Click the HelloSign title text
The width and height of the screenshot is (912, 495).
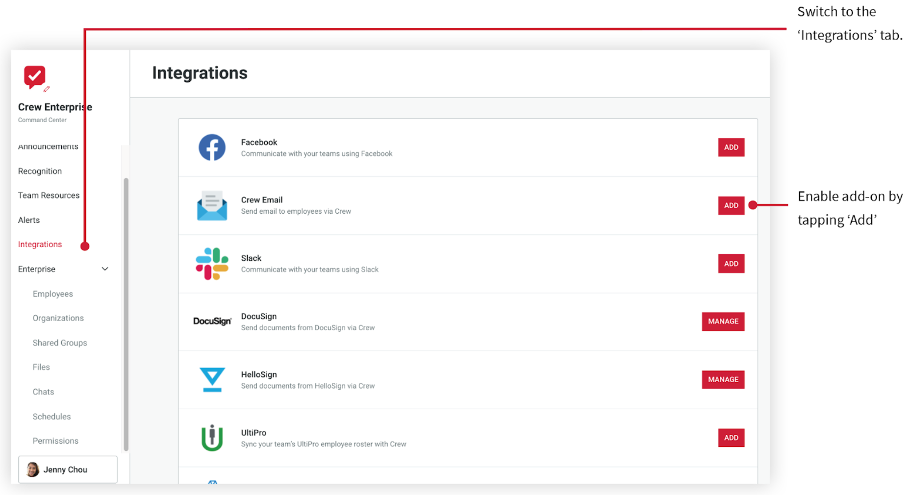[259, 374]
